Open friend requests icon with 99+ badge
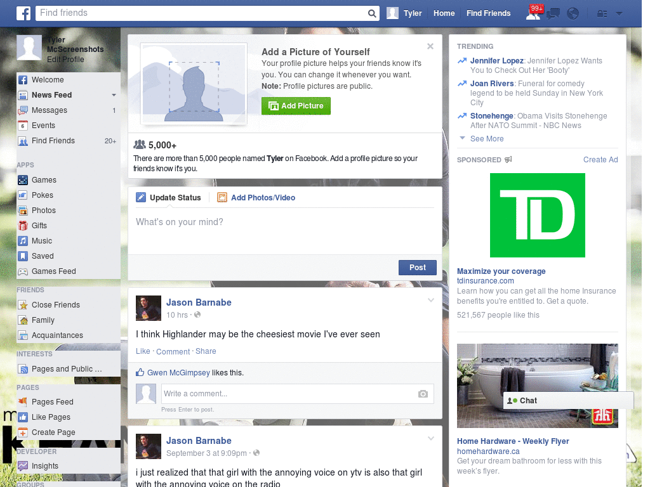This screenshot has height=487, width=650. (533, 13)
